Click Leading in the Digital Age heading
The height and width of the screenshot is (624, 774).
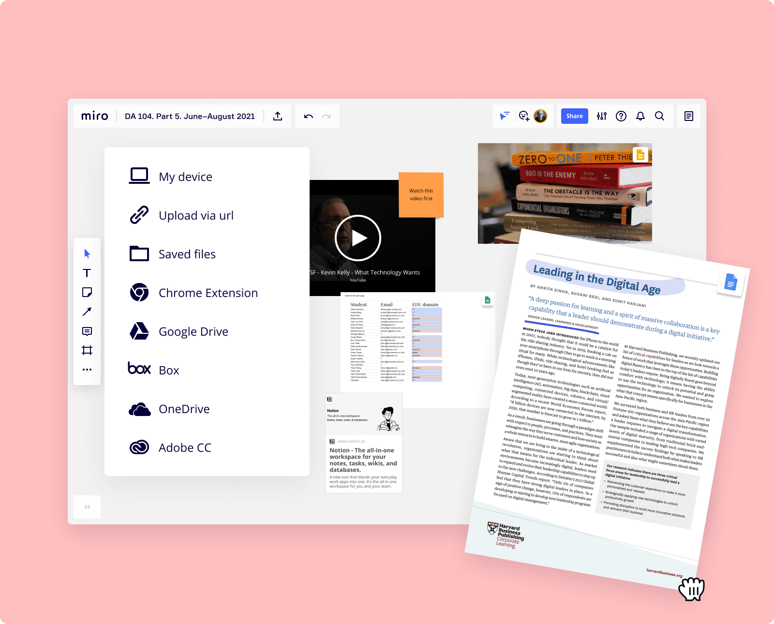point(597,280)
